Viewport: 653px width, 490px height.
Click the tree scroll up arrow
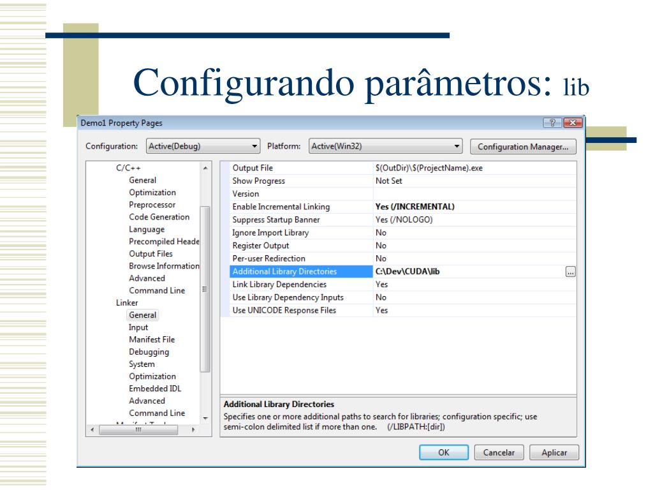(x=205, y=168)
